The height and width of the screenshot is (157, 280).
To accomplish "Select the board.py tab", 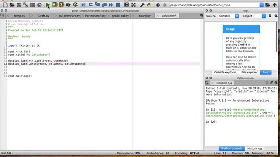I will [x=144, y=16].
